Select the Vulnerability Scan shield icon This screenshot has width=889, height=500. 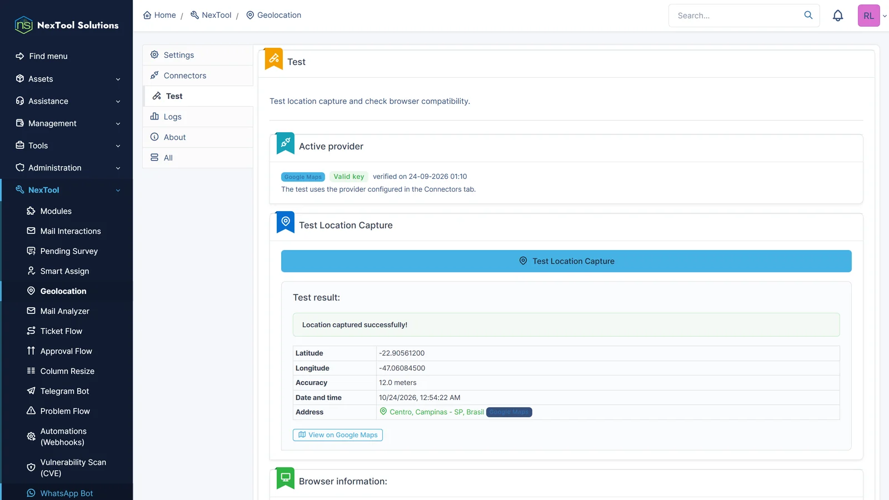[x=31, y=468]
